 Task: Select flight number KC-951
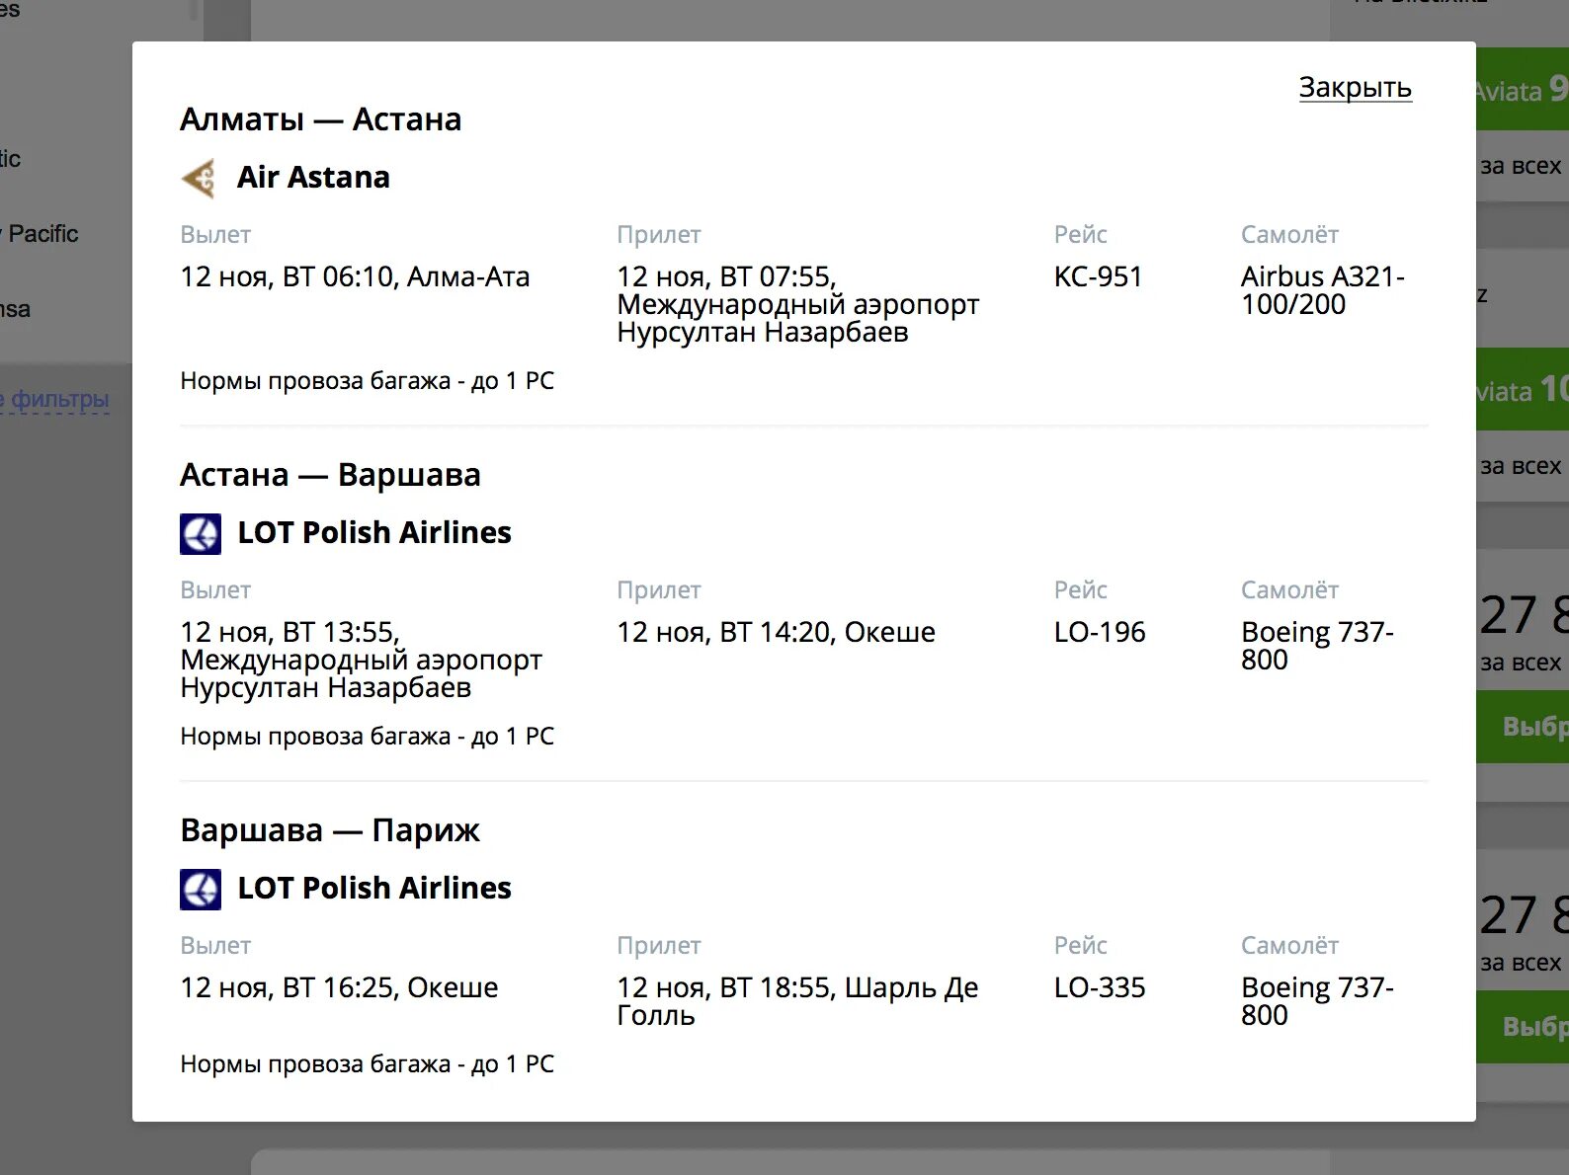tap(1098, 276)
